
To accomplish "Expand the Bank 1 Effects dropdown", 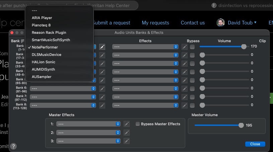I will pyautogui.click(x=145, y=47).
